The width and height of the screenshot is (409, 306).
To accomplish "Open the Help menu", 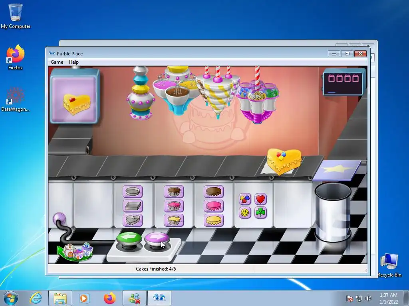I will point(73,62).
